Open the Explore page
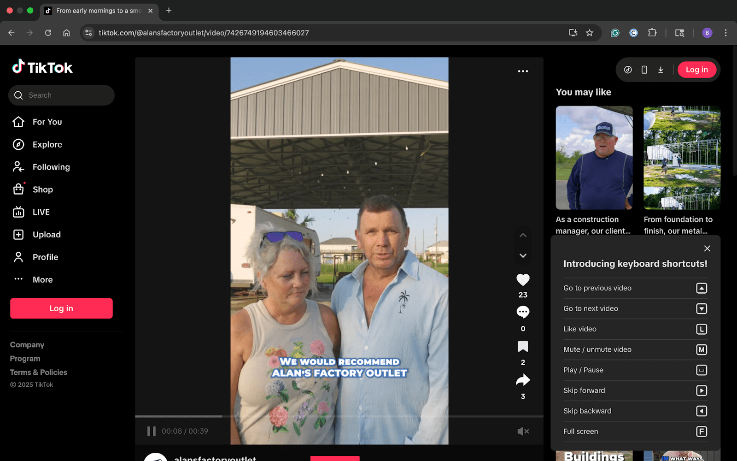Viewport: 737px width, 461px height. click(x=47, y=144)
